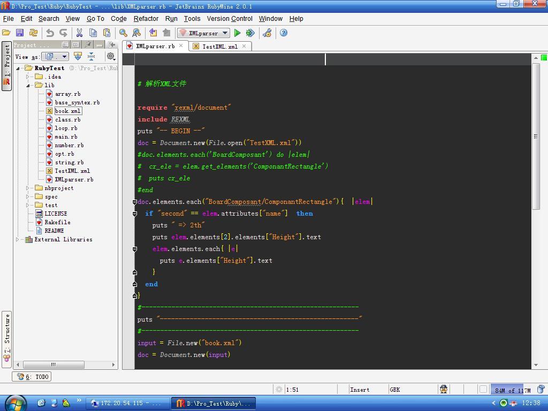This screenshot has height=411, width=548.
Task: Open Project view settings gear icon
Action: click(111, 56)
